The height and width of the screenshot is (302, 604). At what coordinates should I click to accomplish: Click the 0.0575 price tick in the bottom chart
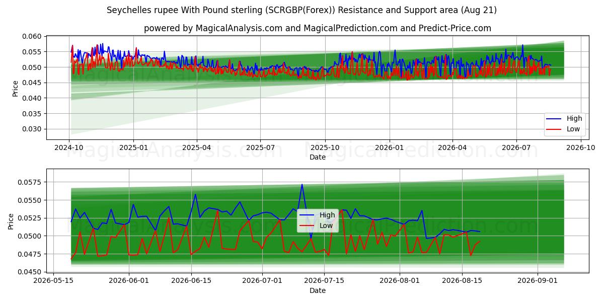(30, 182)
